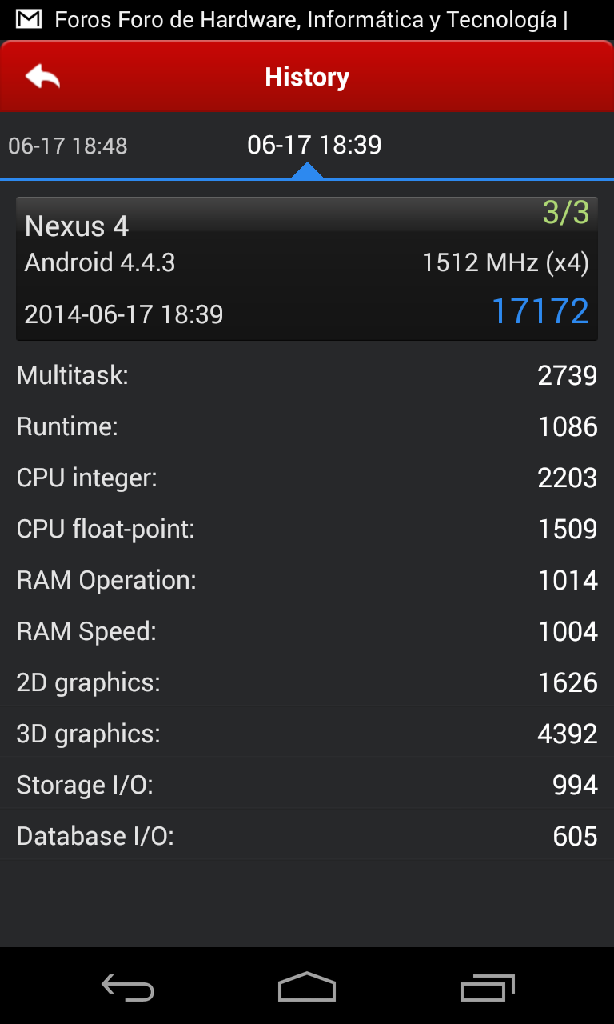Select the Runtime score row
The height and width of the screenshot is (1024, 614).
(x=307, y=426)
